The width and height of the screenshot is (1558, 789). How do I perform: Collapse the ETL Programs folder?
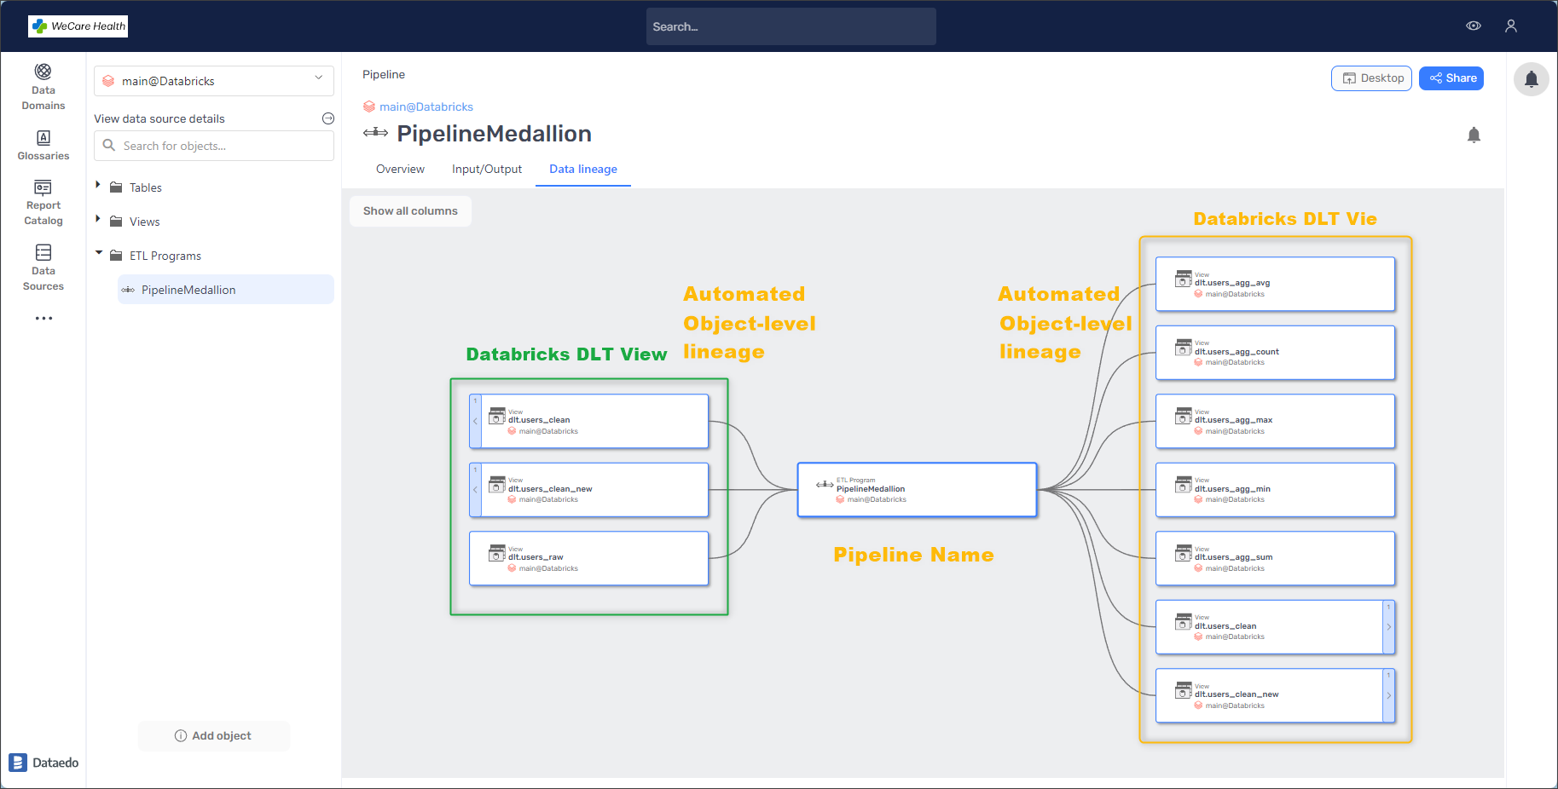tap(98, 254)
